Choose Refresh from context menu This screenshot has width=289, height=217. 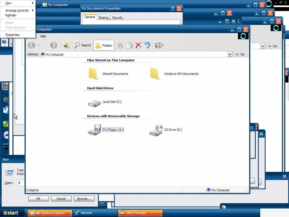(18, 15)
